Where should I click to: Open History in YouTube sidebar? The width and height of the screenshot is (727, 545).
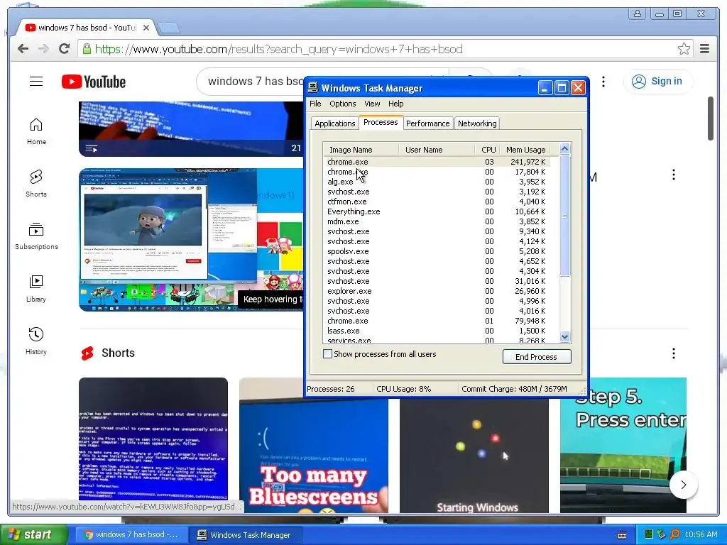(x=36, y=341)
